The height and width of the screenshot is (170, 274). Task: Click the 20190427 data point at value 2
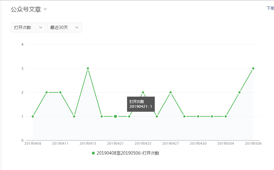pos(170,92)
